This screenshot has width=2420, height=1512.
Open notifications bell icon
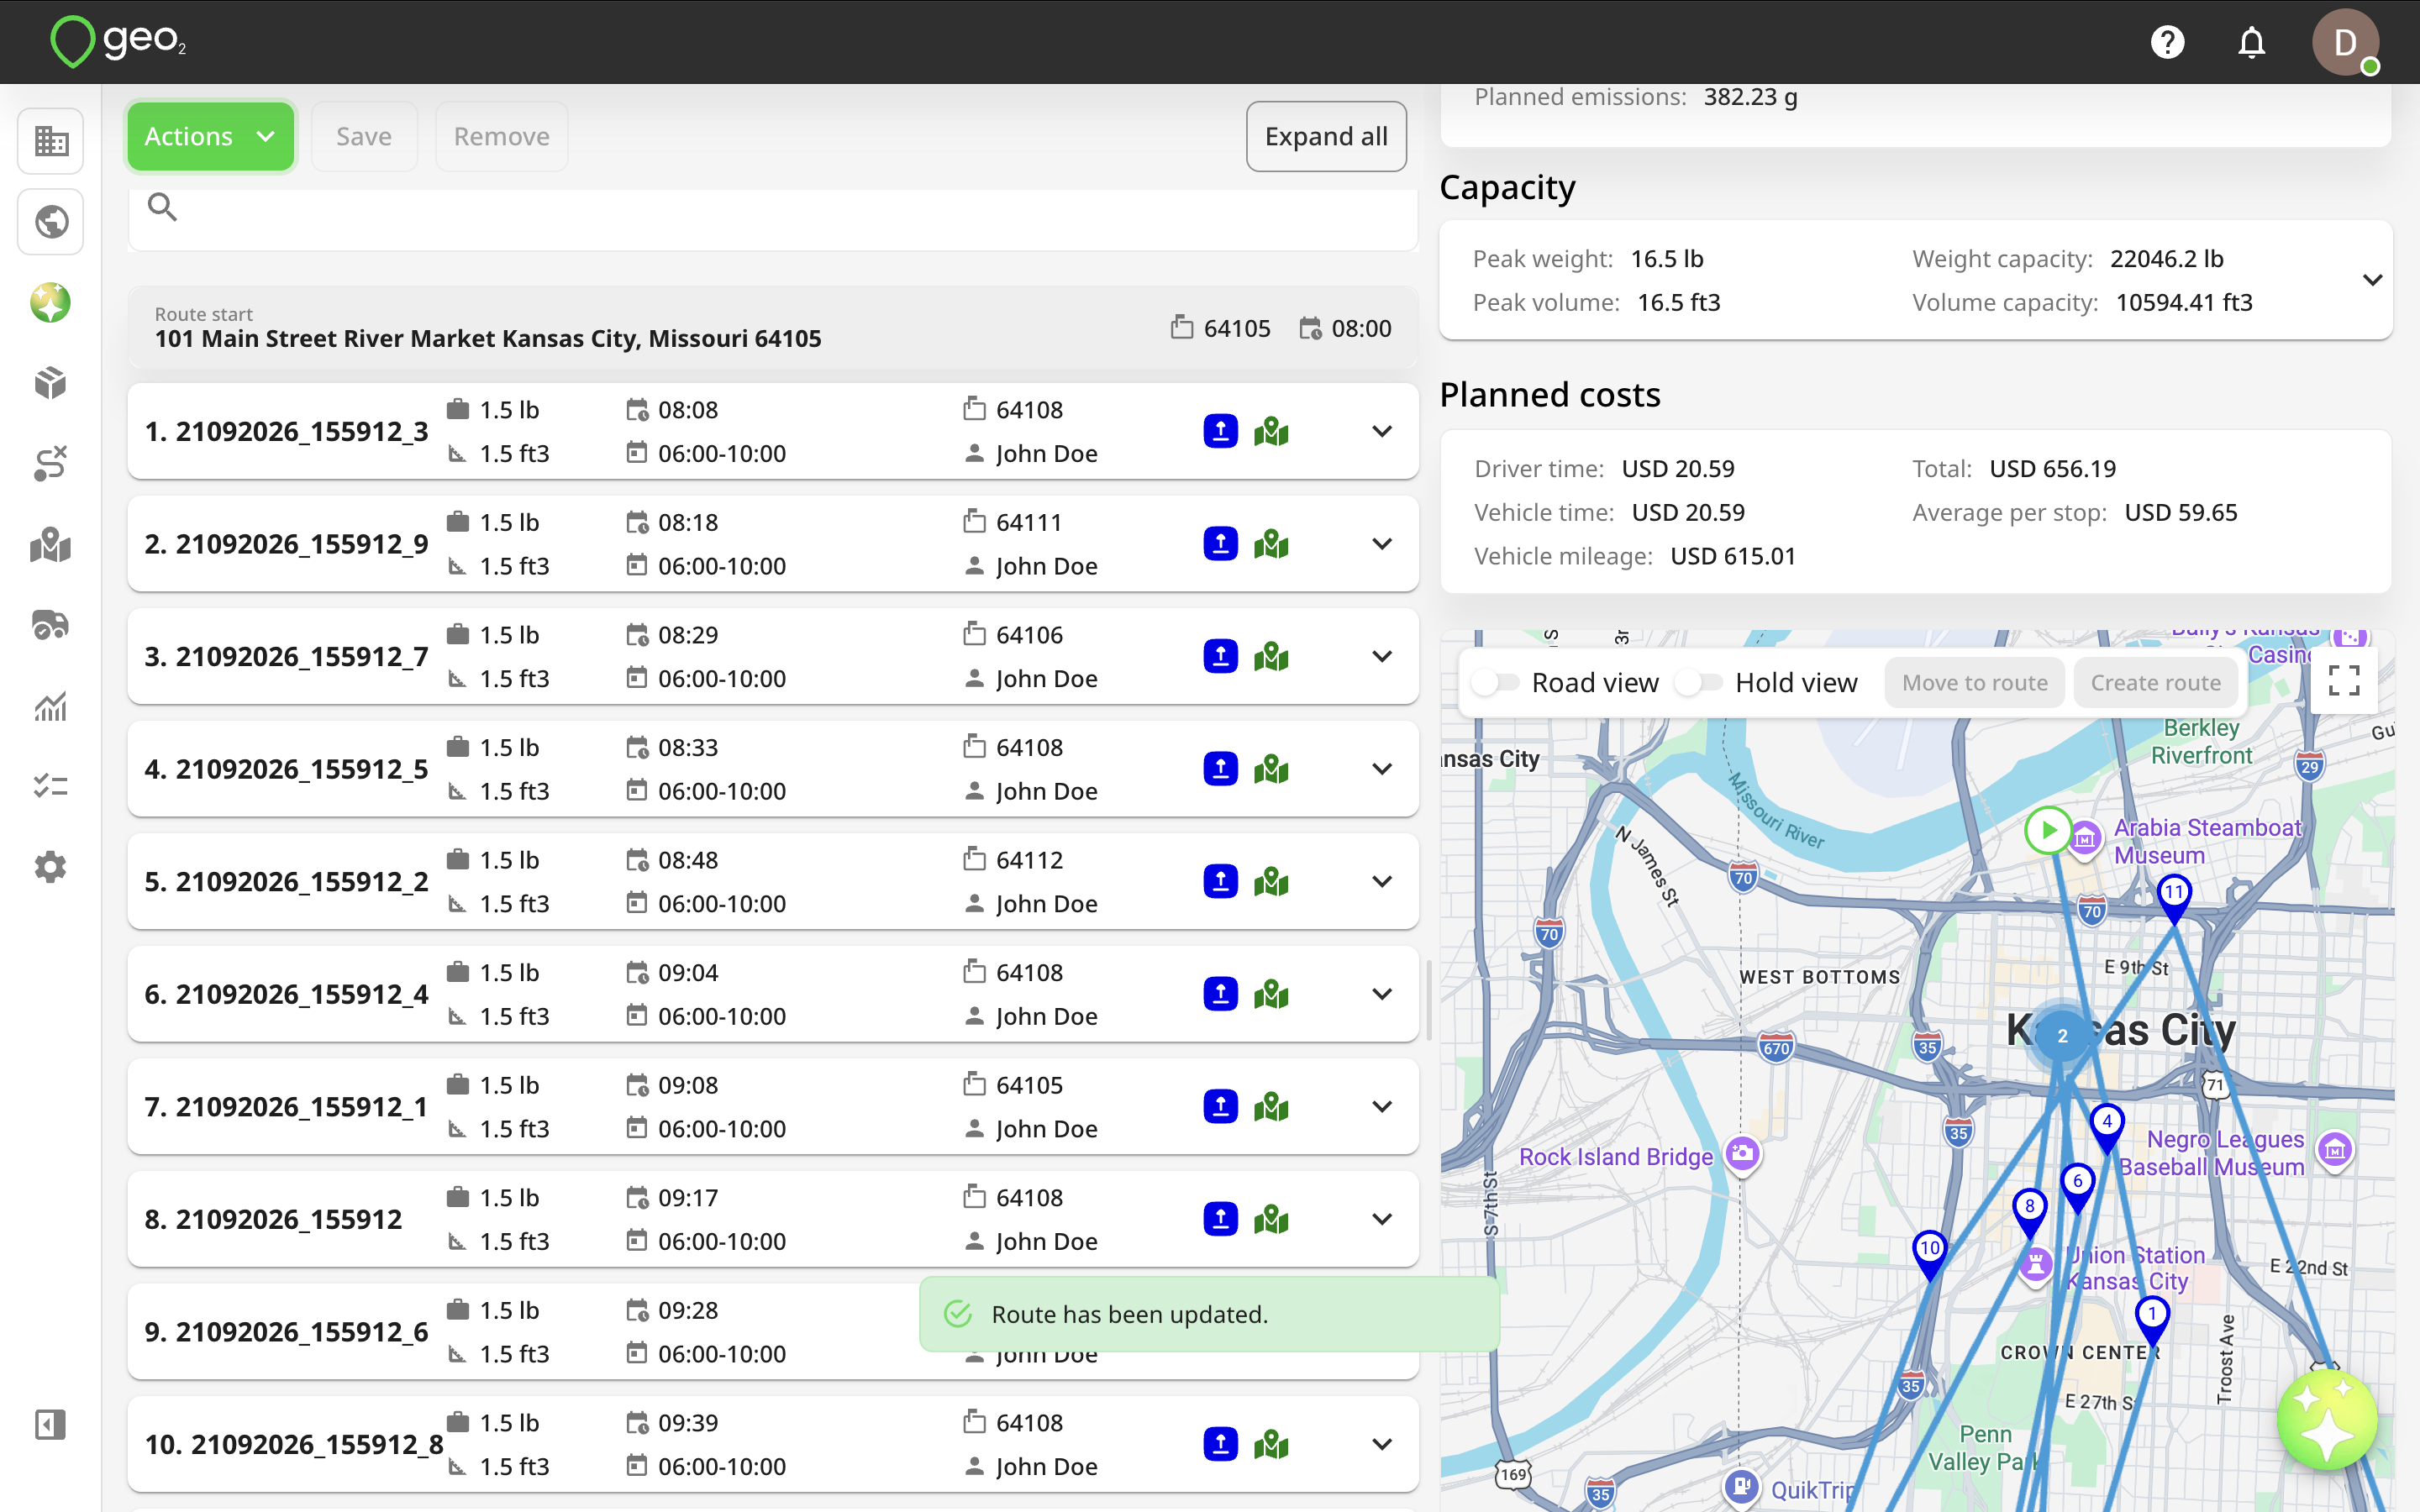[2251, 42]
